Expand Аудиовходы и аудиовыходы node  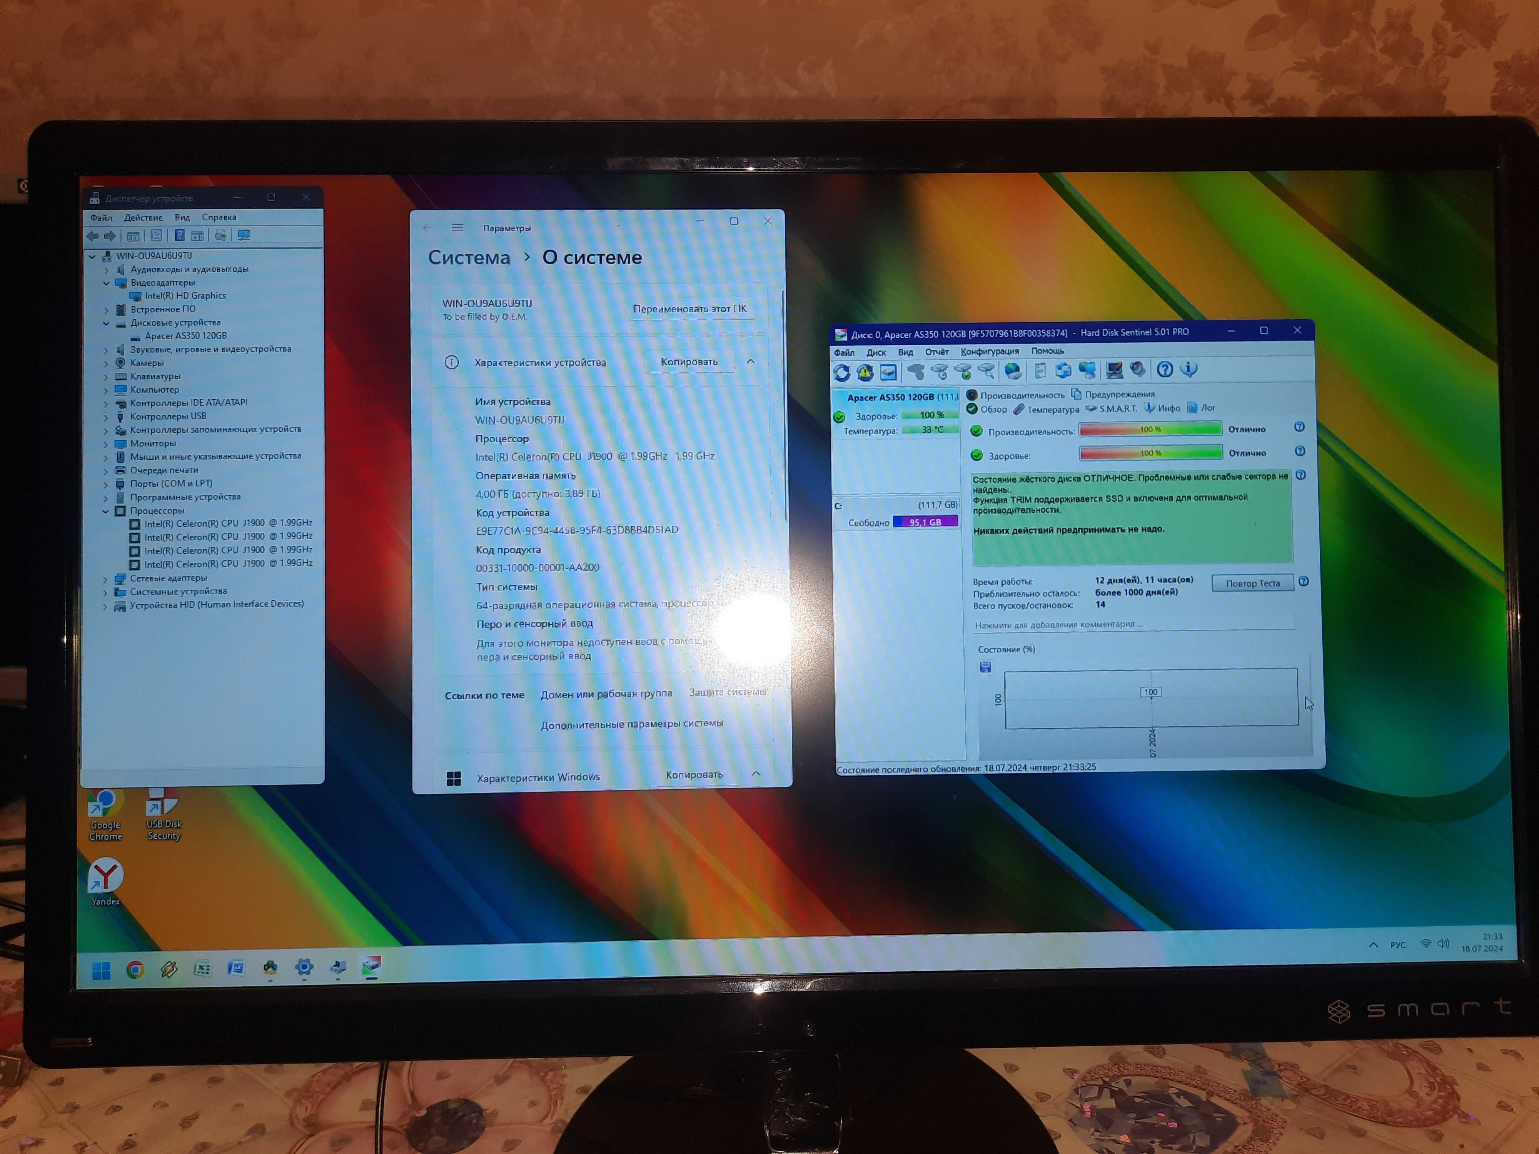tap(106, 270)
